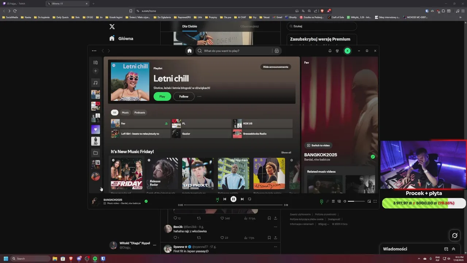This screenshot has width=467, height=263.
Task: Click Show all for New Music Friday
Action: pyautogui.click(x=286, y=152)
